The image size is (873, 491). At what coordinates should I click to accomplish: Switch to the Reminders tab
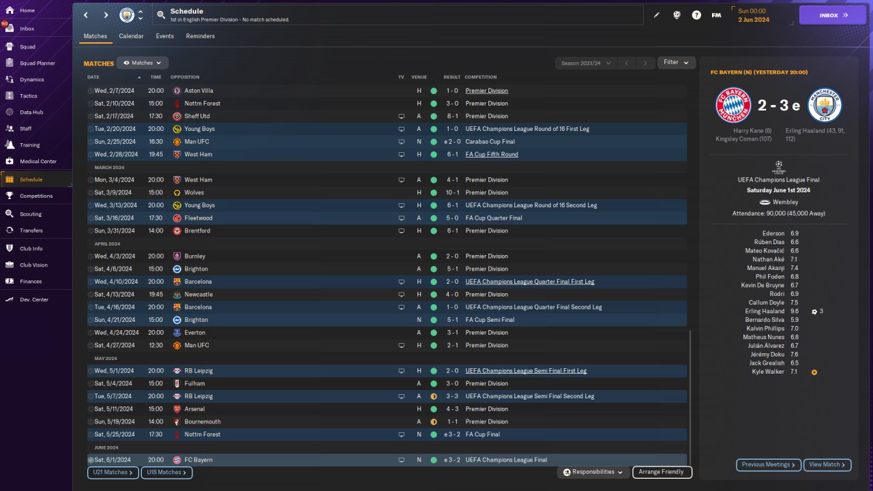tap(200, 36)
